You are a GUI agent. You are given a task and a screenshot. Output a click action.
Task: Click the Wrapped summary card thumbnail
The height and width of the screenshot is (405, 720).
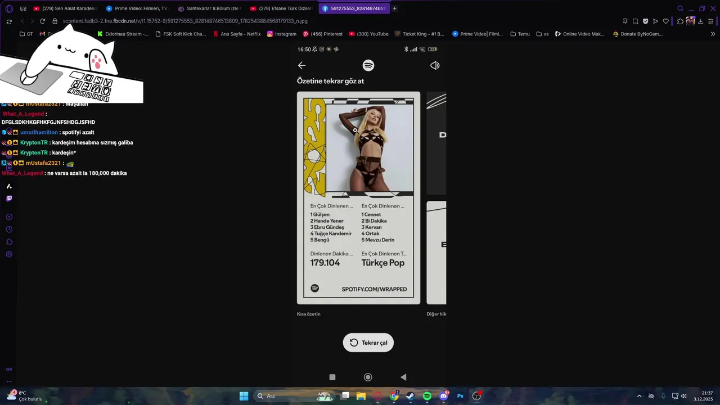point(358,198)
